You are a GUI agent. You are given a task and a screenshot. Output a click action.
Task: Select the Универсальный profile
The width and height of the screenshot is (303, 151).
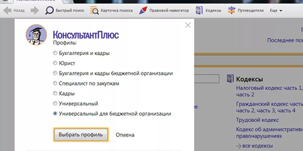click(x=55, y=103)
